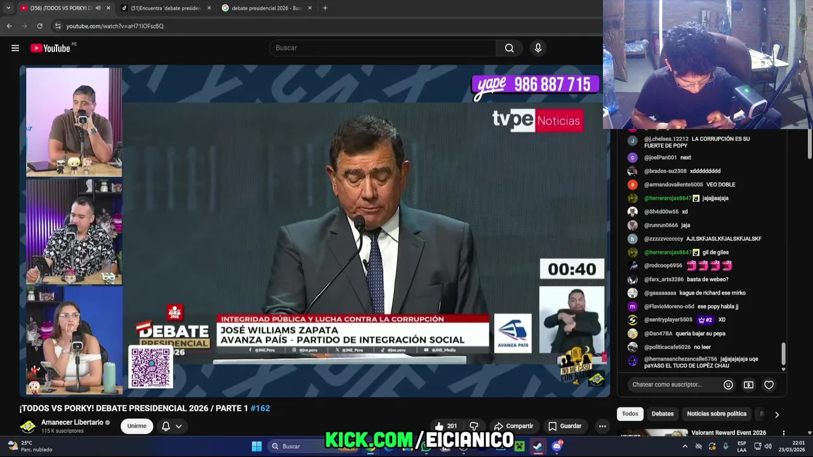Open the Windows Start menu

pos(257,446)
